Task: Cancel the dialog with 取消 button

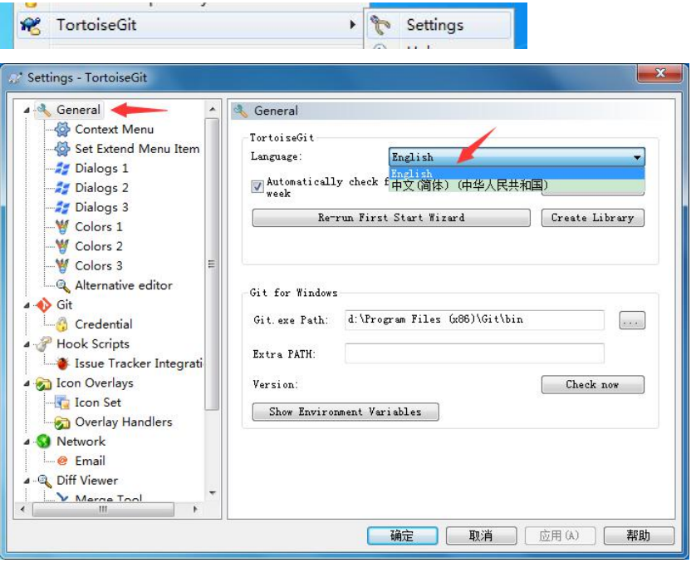Action: click(481, 536)
